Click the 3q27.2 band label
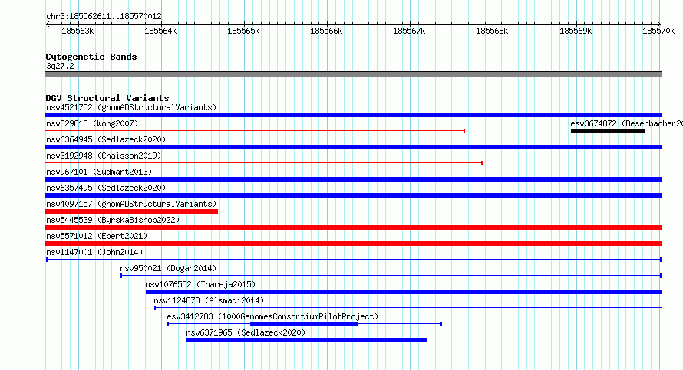 click(x=60, y=66)
